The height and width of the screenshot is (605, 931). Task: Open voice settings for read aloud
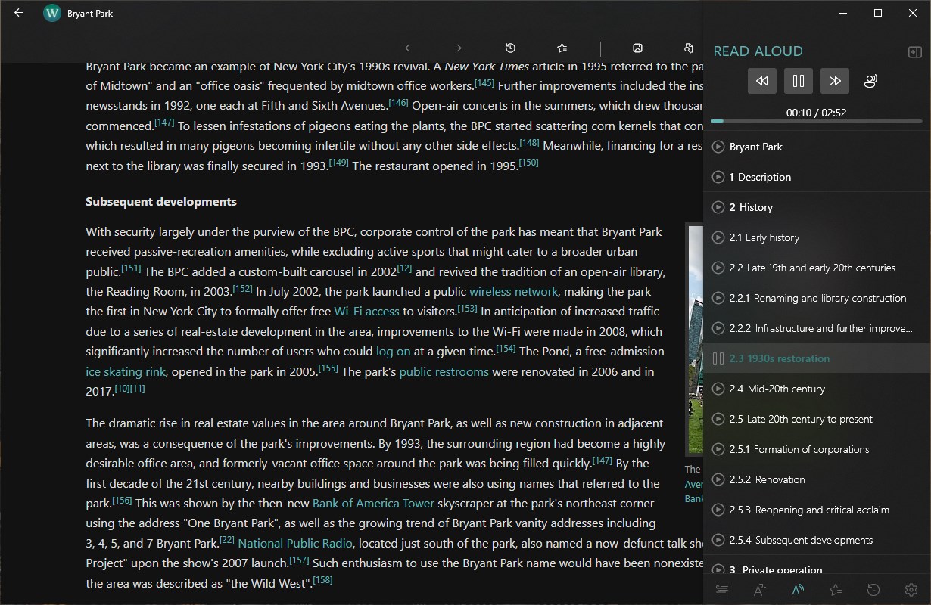coord(871,81)
